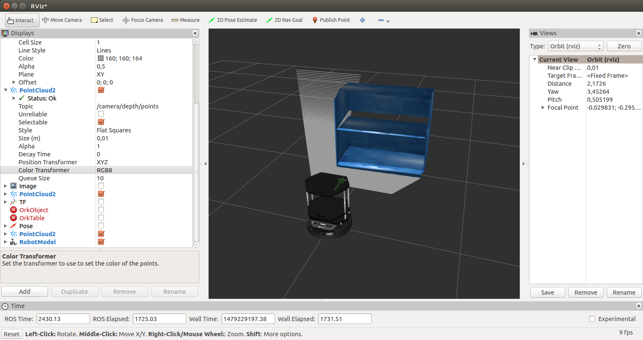Click the Distance value 2,1726
643x340 pixels.
(596, 84)
